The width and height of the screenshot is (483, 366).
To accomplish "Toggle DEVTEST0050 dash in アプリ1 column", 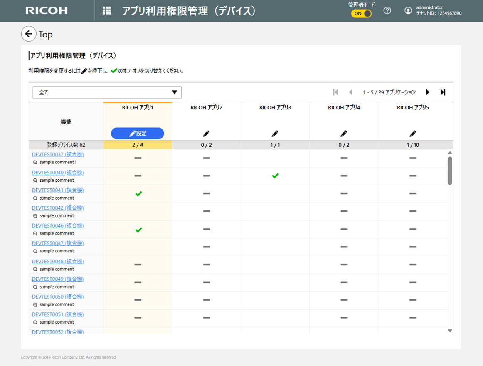I will [x=138, y=300].
